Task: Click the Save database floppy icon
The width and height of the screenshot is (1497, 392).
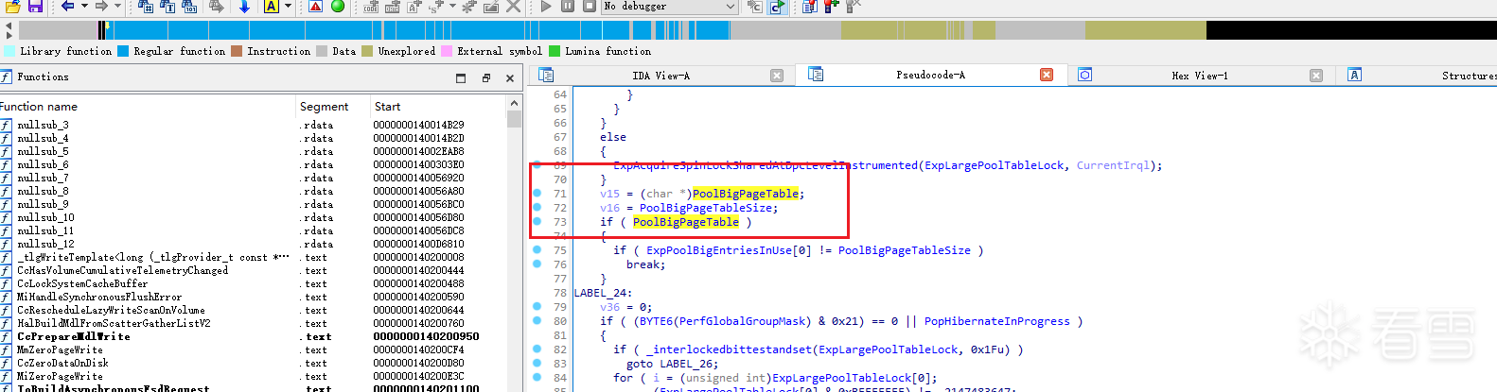Action: click(35, 7)
